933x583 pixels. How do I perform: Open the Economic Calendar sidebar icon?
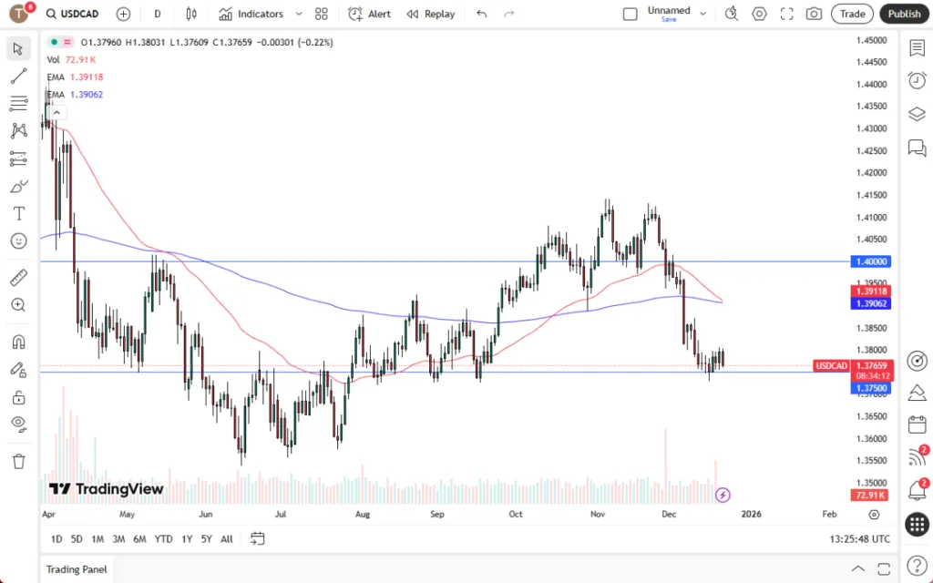point(917,424)
